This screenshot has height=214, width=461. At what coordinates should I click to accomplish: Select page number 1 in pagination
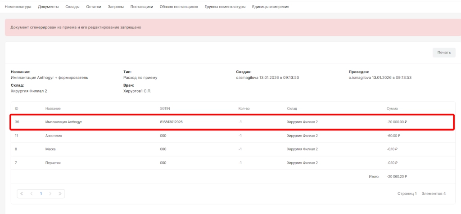pyautogui.click(x=41, y=193)
